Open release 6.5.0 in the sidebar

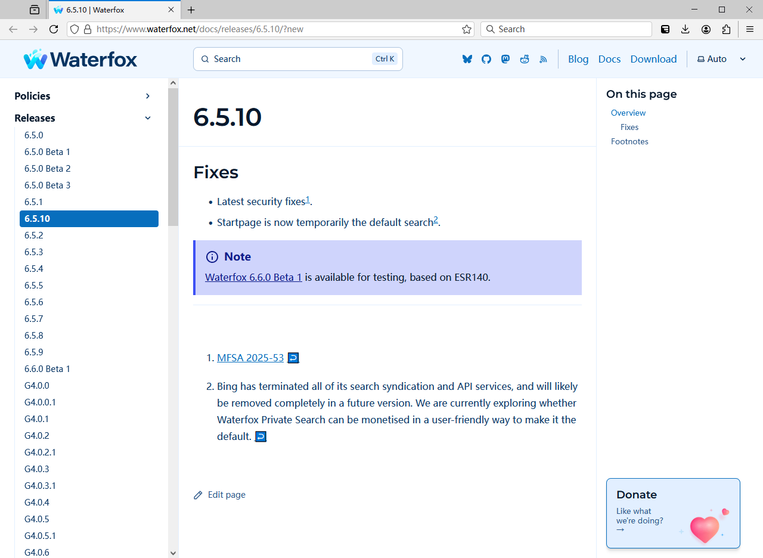pyautogui.click(x=89, y=135)
